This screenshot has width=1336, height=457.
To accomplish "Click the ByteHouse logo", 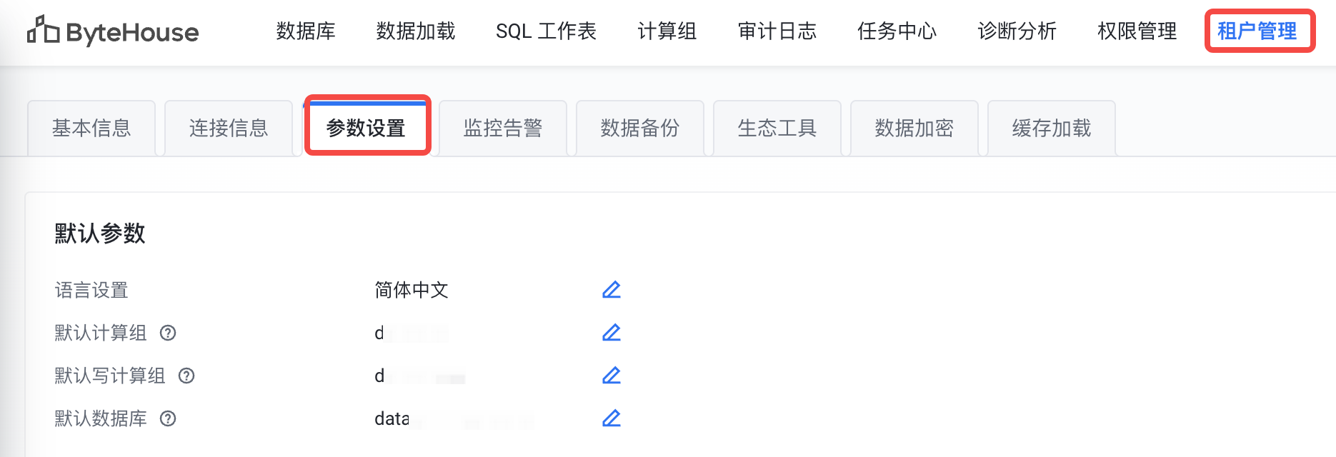I will coord(113,31).
